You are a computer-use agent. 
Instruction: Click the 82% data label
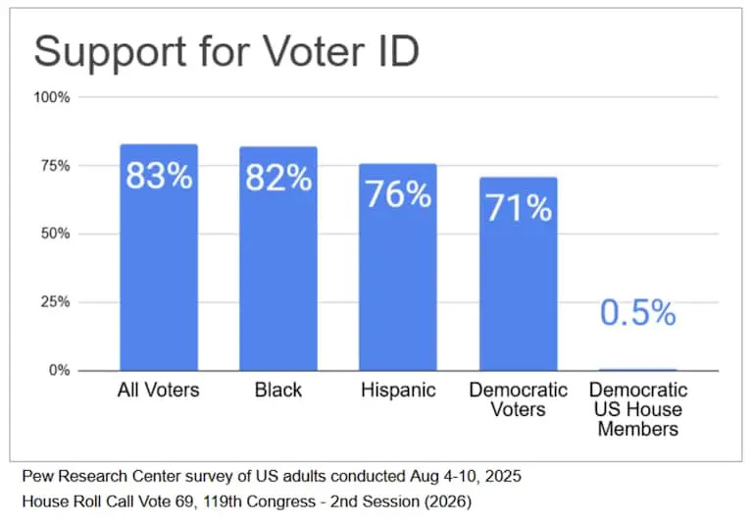click(x=278, y=179)
